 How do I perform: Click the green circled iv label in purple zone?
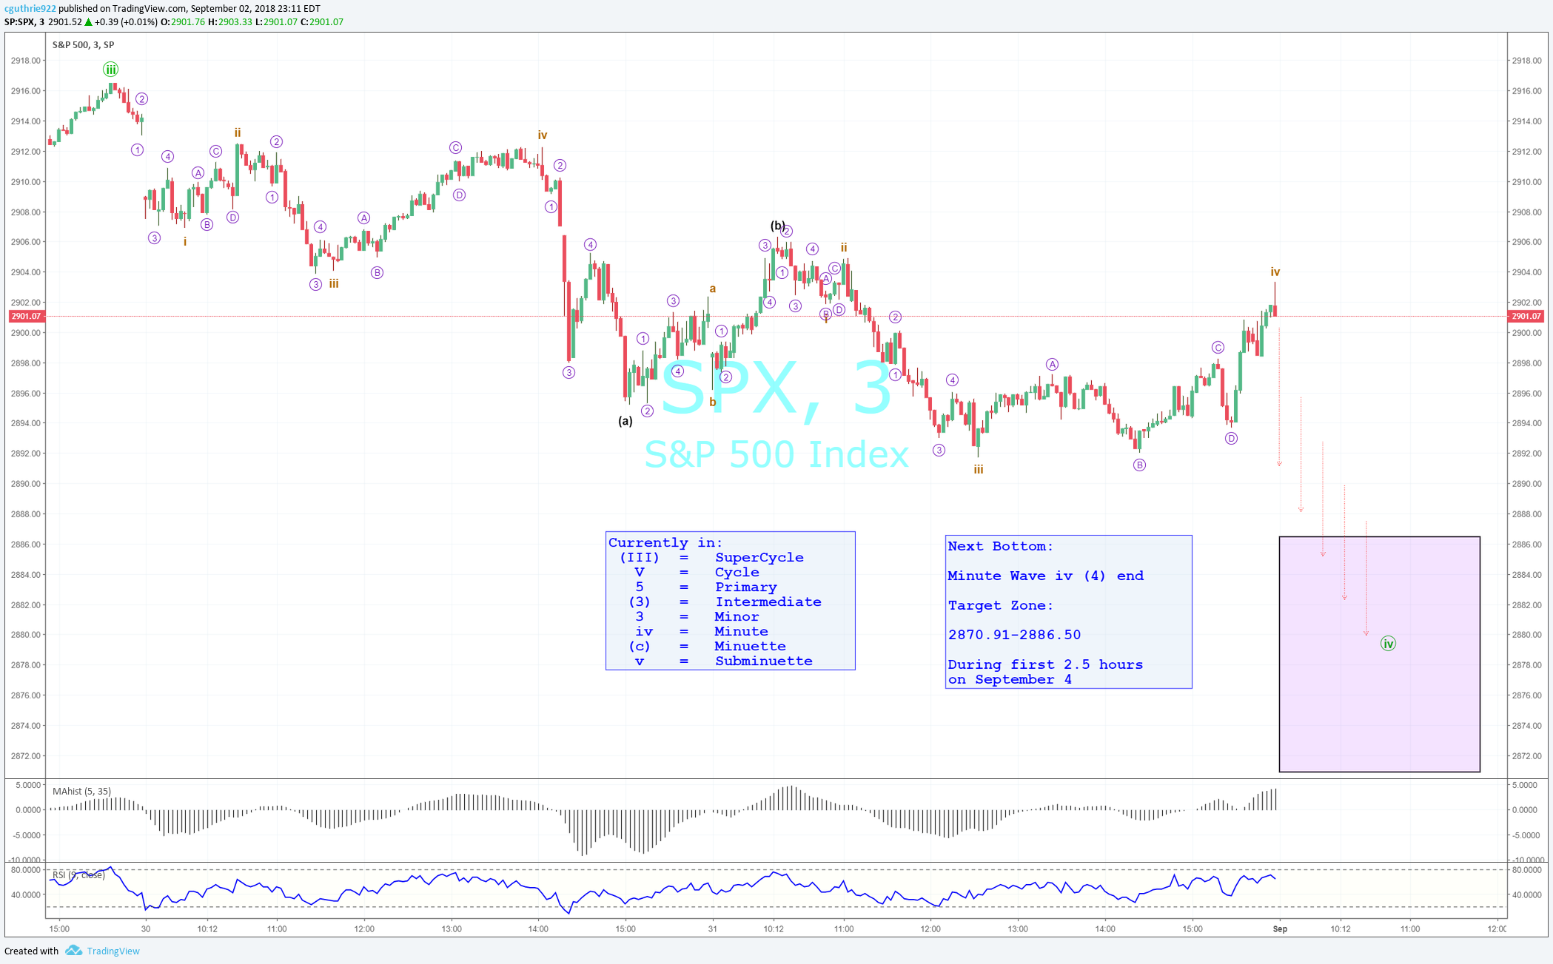(1388, 644)
